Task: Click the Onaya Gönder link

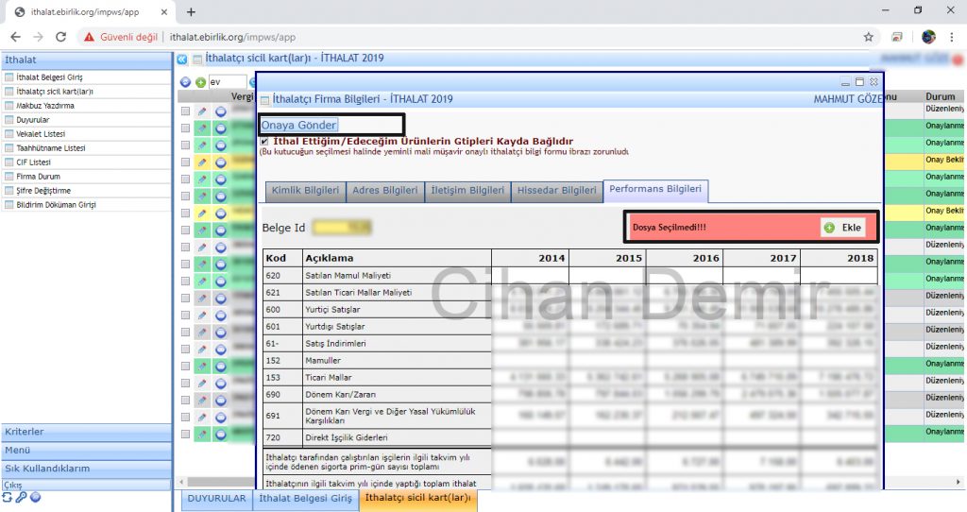Action: 299,125
